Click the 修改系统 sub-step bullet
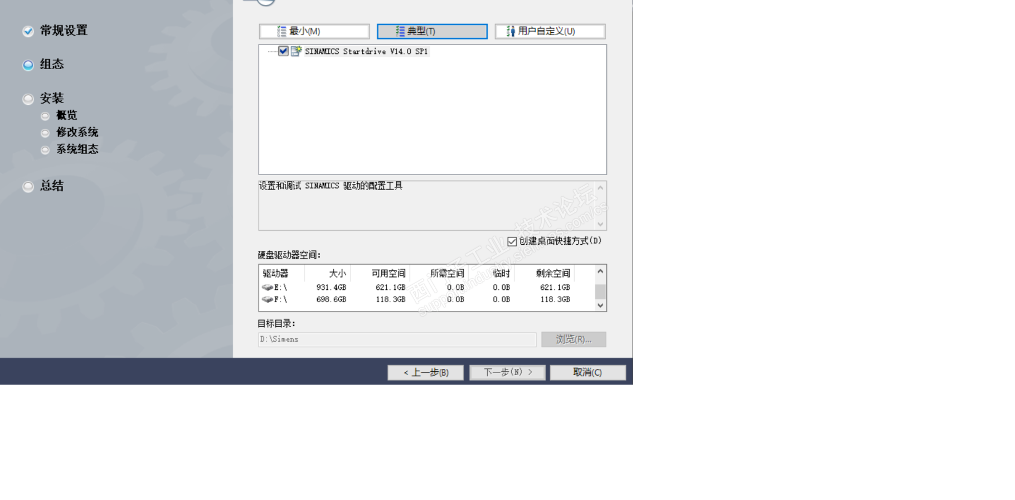The width and height of the screenshot is (1015, 500). point(45,133)
